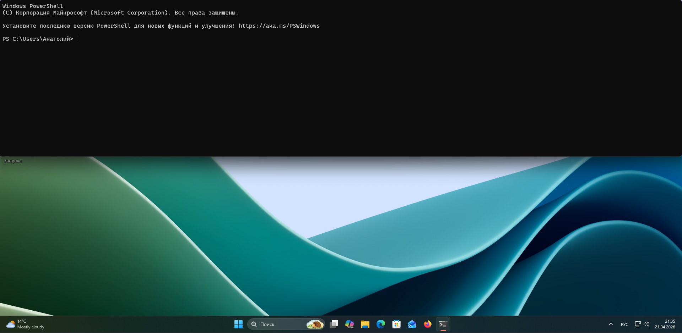Open Task View from the taskbar

click(x=334, y=324)
